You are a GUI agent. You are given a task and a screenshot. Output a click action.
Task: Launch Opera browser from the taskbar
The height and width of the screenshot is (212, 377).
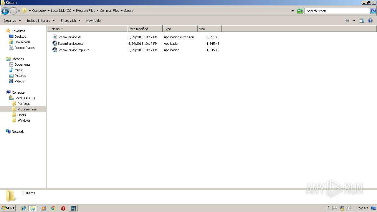(63, 208)
